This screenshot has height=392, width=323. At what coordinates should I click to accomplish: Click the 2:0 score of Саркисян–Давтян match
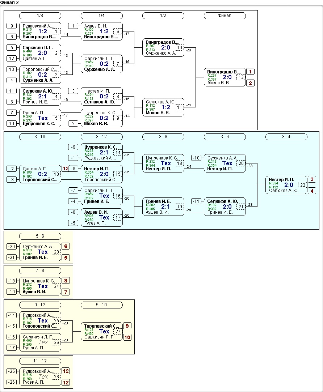[43, 53]
